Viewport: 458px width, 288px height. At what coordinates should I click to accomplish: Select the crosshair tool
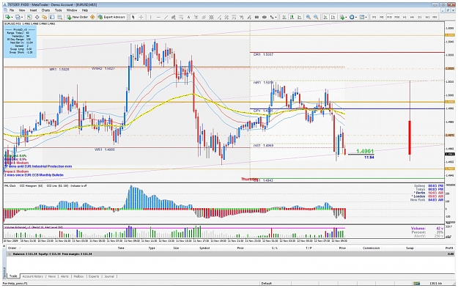click(141, 17)
